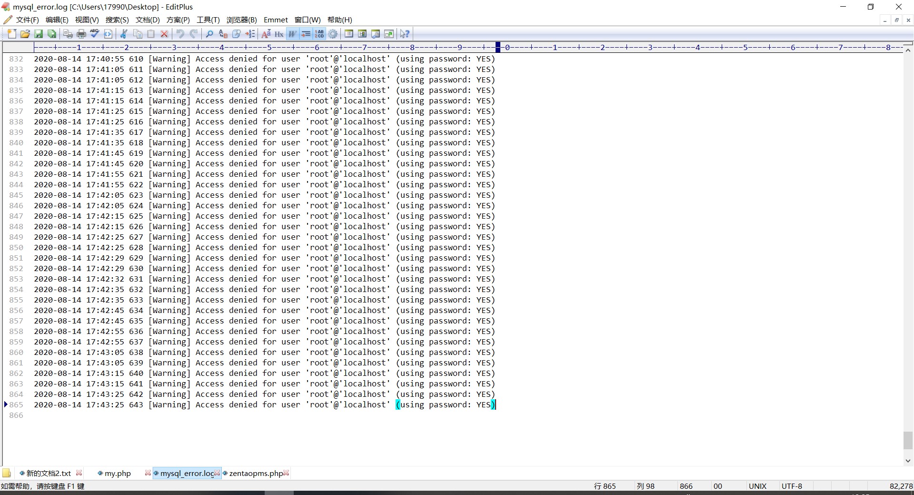Click the 列 98 column indicator in status bar
This screenshot has width=914, height=495.
tap(646, 486)
